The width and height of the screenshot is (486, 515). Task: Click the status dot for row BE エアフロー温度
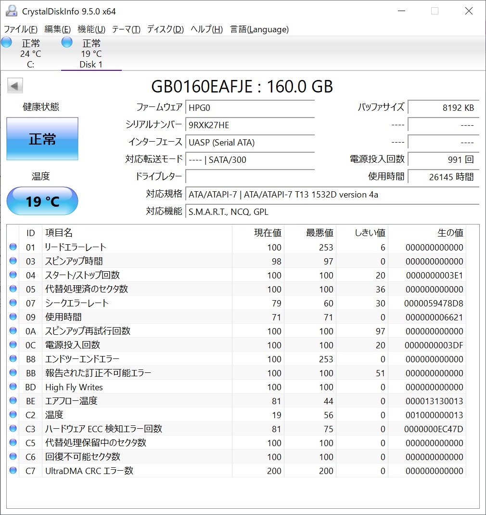tap(13, 401)
